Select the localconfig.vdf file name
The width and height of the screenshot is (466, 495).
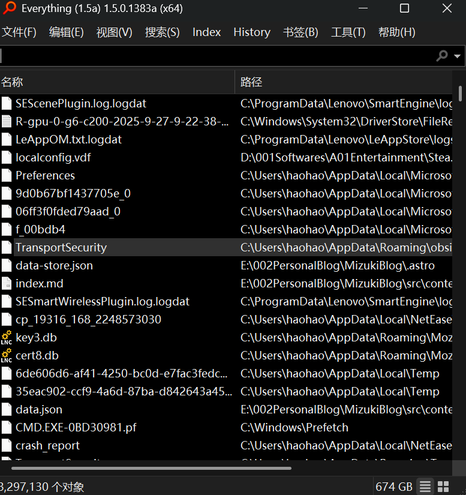click(x=53, y=158)
